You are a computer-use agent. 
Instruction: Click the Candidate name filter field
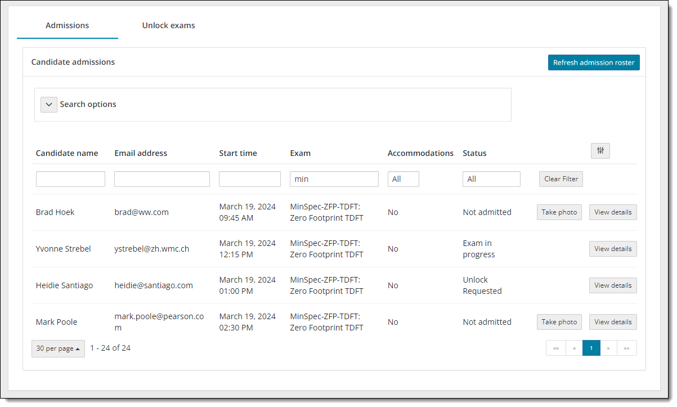click(x=70, y=179)
